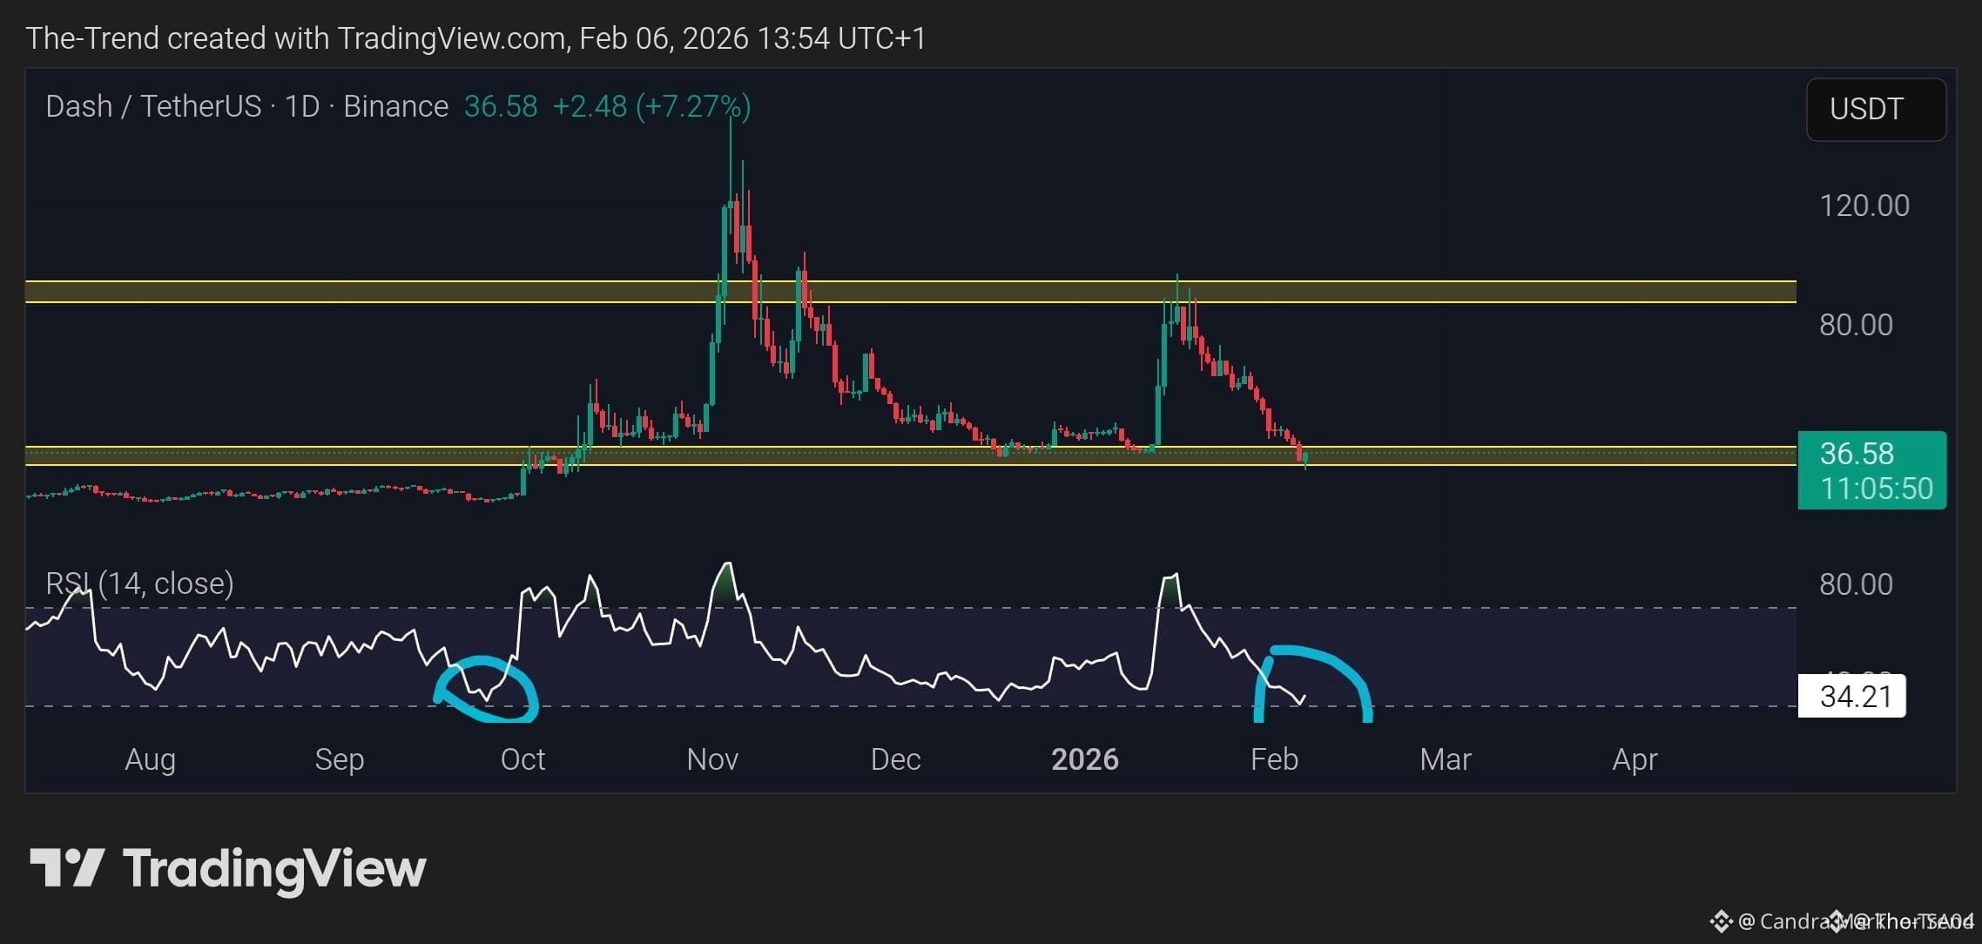Click the Dec label on time axis

coord(895,759)
